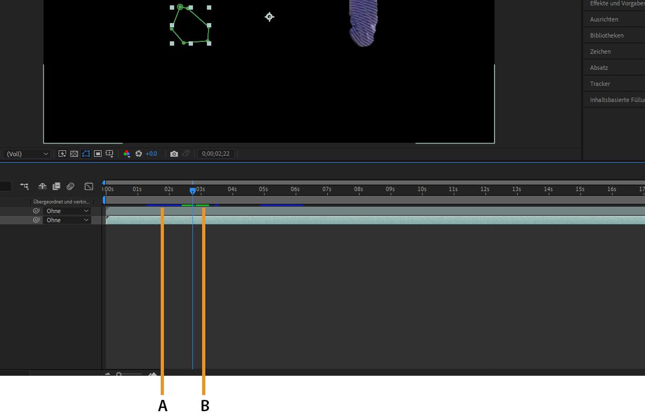This screenshot has width=645, height=416.
Task: Click the circled first vertex of green mask
Action: tap(180, 7)
